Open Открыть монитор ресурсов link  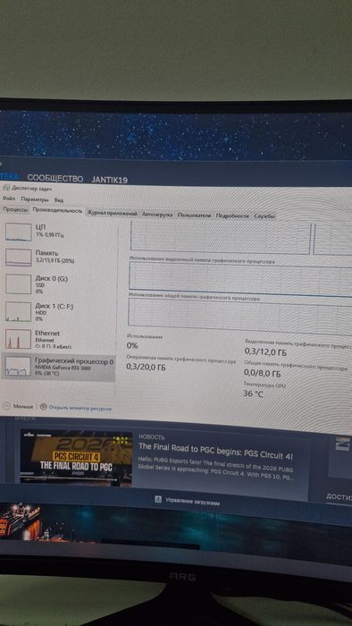80,409
